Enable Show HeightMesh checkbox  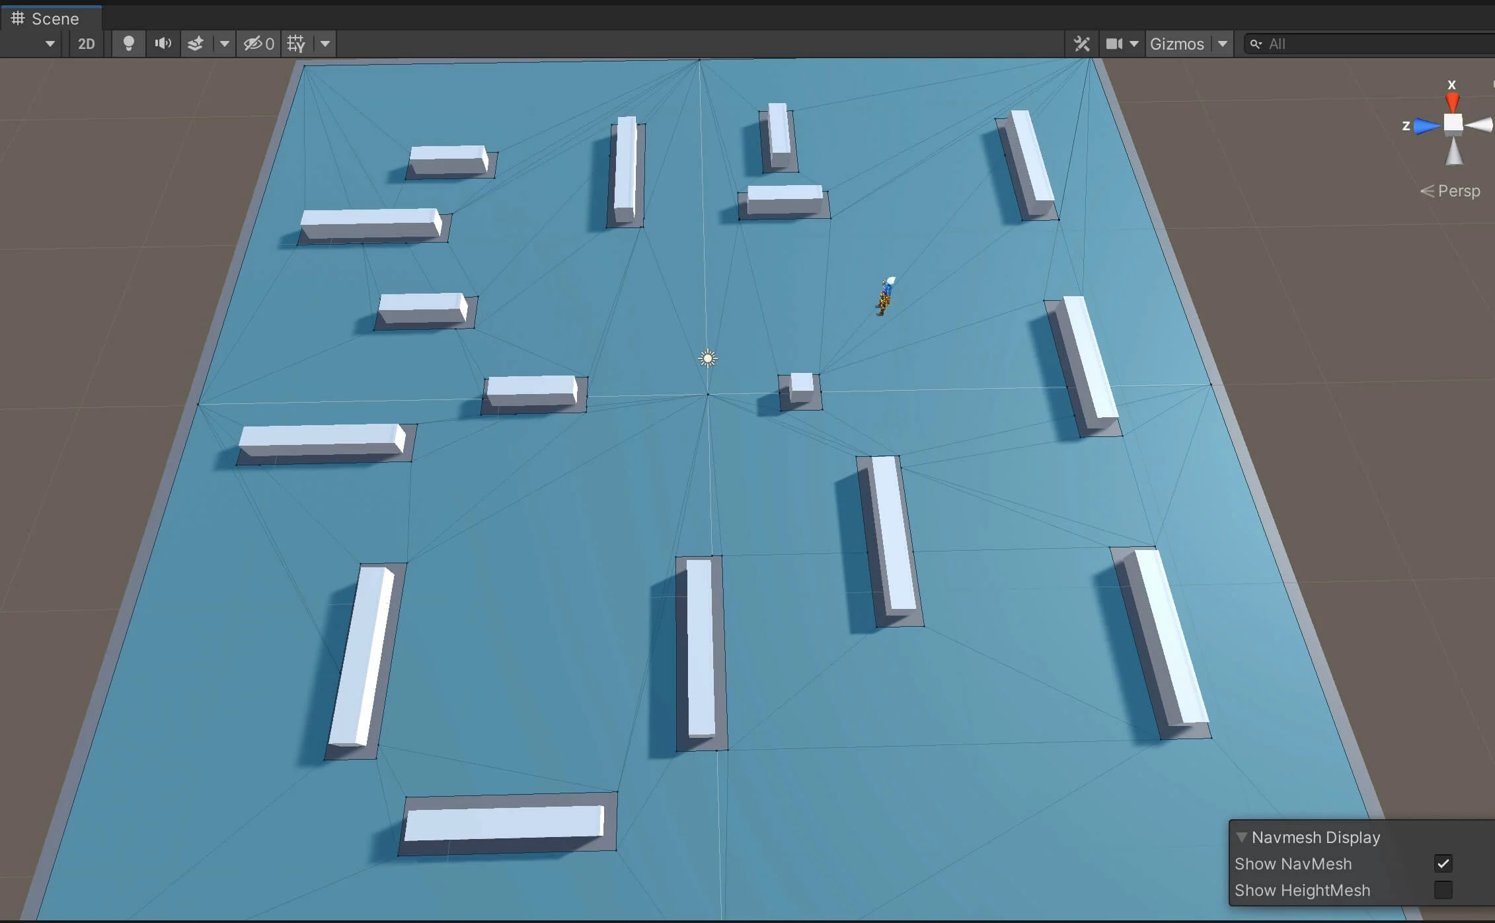1443,890
